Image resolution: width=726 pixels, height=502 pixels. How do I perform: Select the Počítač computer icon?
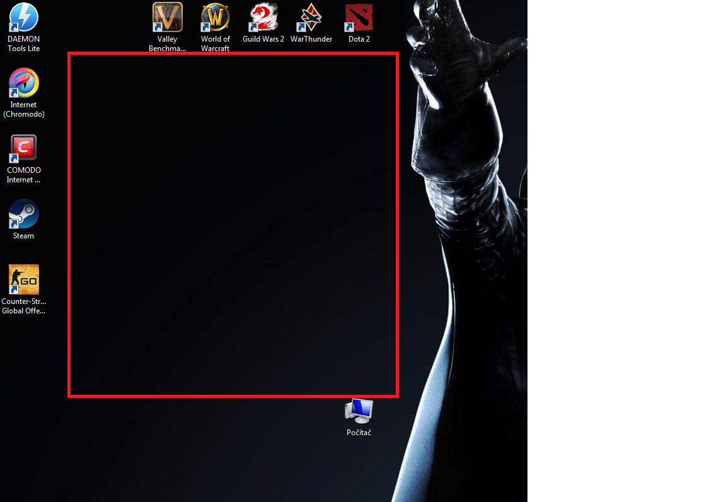359,411
